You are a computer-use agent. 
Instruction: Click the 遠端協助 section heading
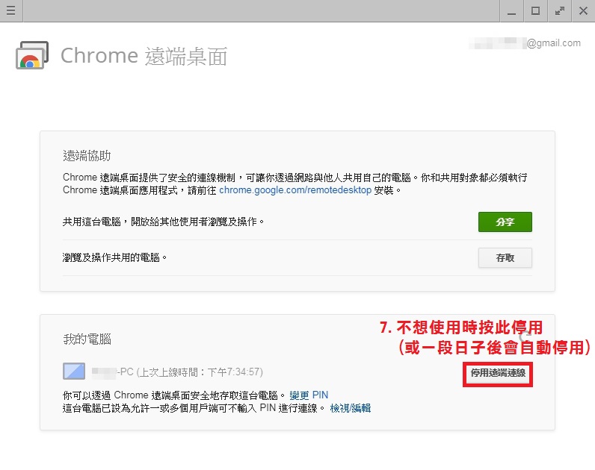[87, 155]
